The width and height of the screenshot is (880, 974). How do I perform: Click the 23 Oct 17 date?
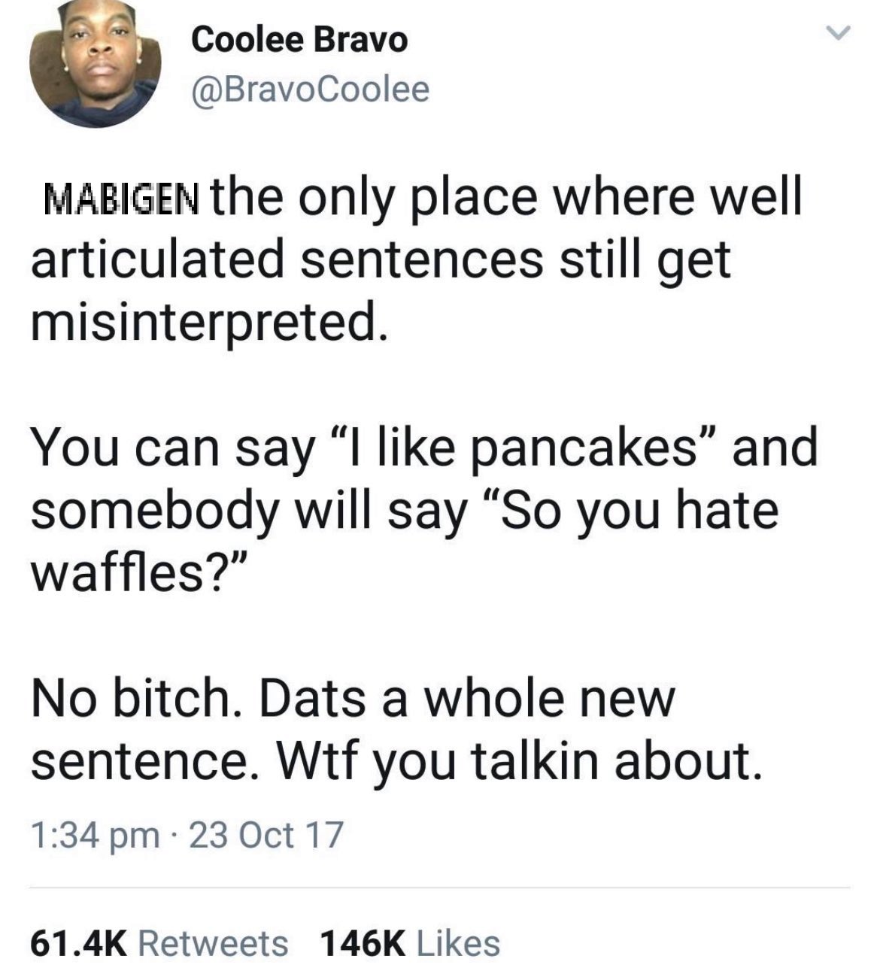coord(267,834)
